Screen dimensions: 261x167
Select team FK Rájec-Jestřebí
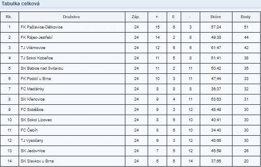37,38
